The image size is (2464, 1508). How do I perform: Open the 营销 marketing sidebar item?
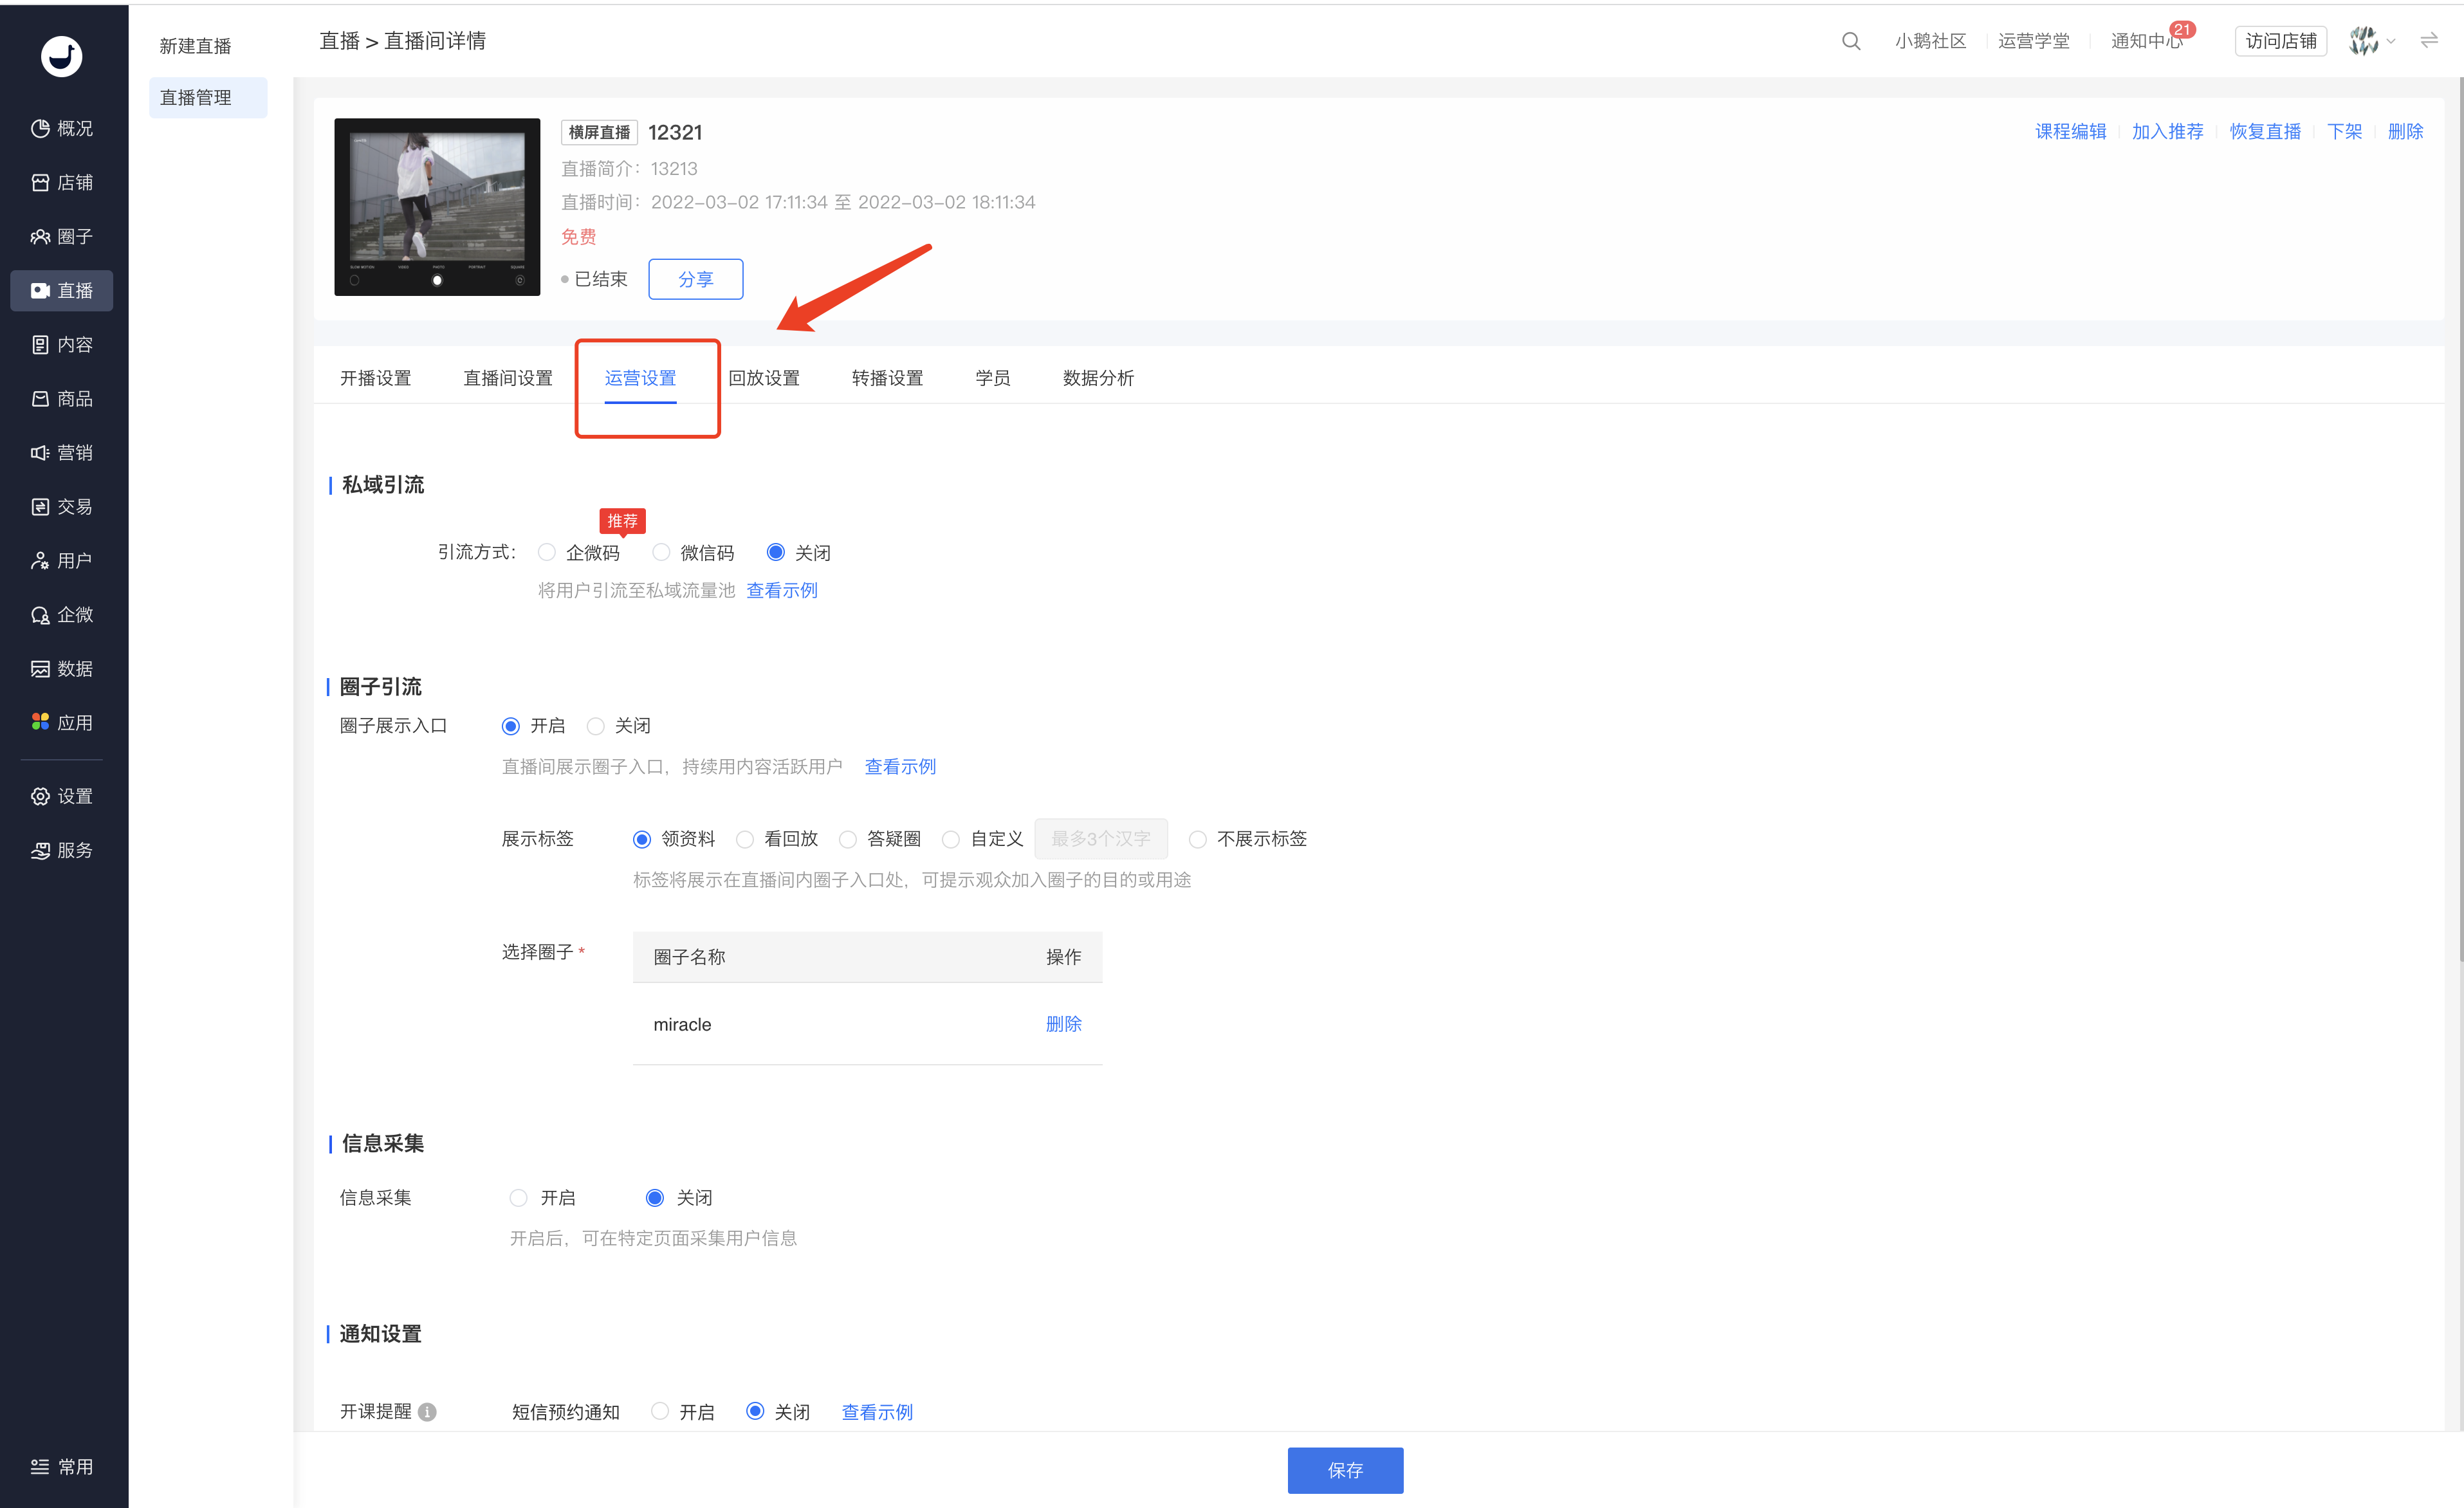coord(62,452)
